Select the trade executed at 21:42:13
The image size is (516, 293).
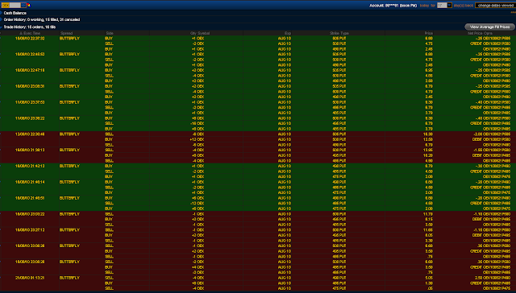pyautogui.click(x=30, y=166)
